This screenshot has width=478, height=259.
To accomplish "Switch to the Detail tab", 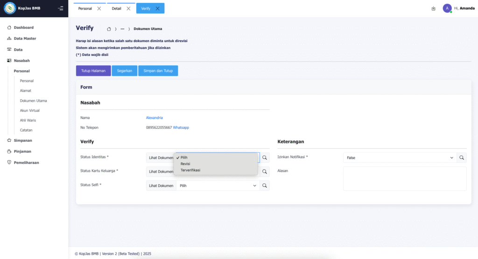I will point(116,8).
